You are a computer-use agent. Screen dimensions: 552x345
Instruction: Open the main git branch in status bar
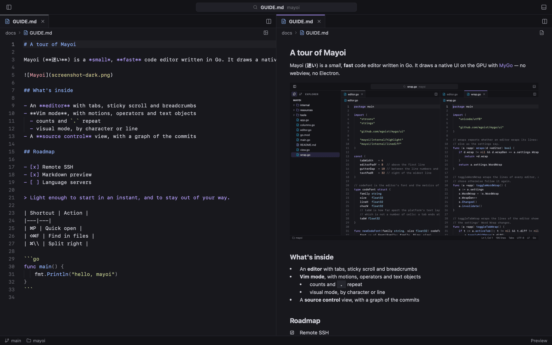[x=13, y=341]
